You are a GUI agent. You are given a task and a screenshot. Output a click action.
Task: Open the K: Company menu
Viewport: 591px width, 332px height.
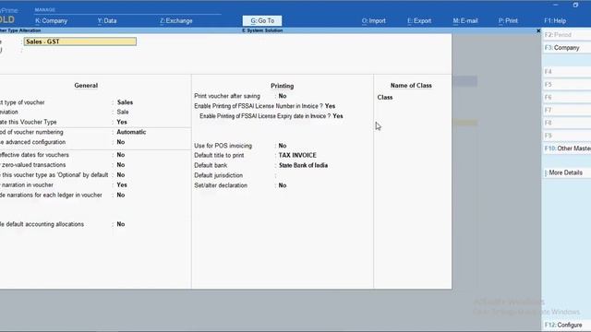click(x=51, y=20)
